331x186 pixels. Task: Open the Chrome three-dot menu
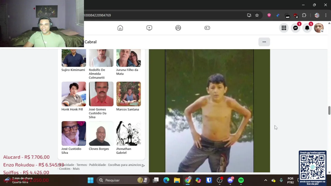tap(325, 15)
